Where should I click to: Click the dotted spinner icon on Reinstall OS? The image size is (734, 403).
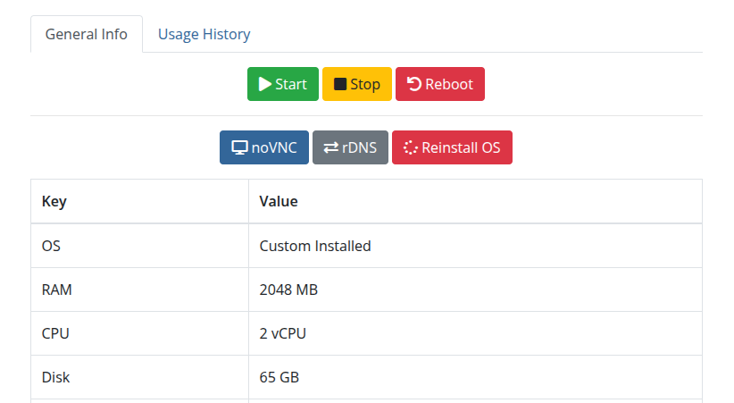(411, 147)
